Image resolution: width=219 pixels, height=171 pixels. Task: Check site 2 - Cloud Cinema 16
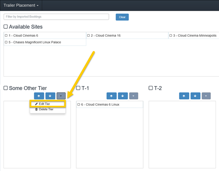[x=88, y=35]
